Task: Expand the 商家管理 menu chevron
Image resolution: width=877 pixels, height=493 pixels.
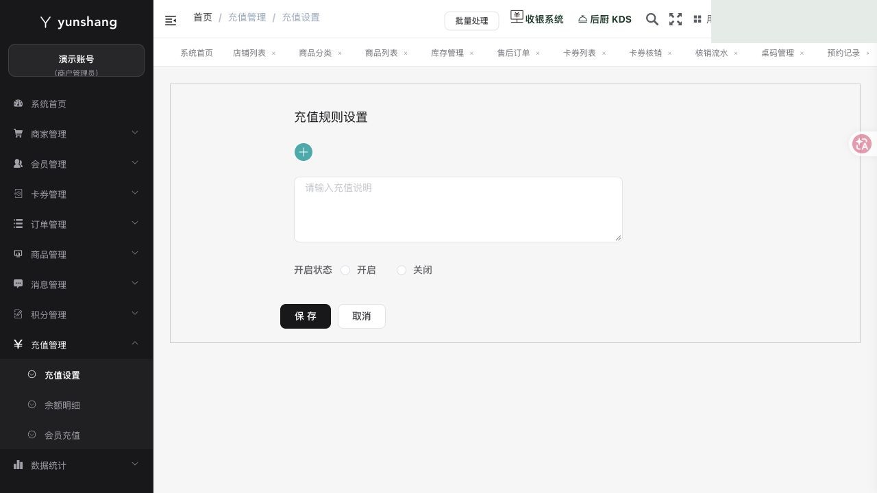Action: click(135, 133)
